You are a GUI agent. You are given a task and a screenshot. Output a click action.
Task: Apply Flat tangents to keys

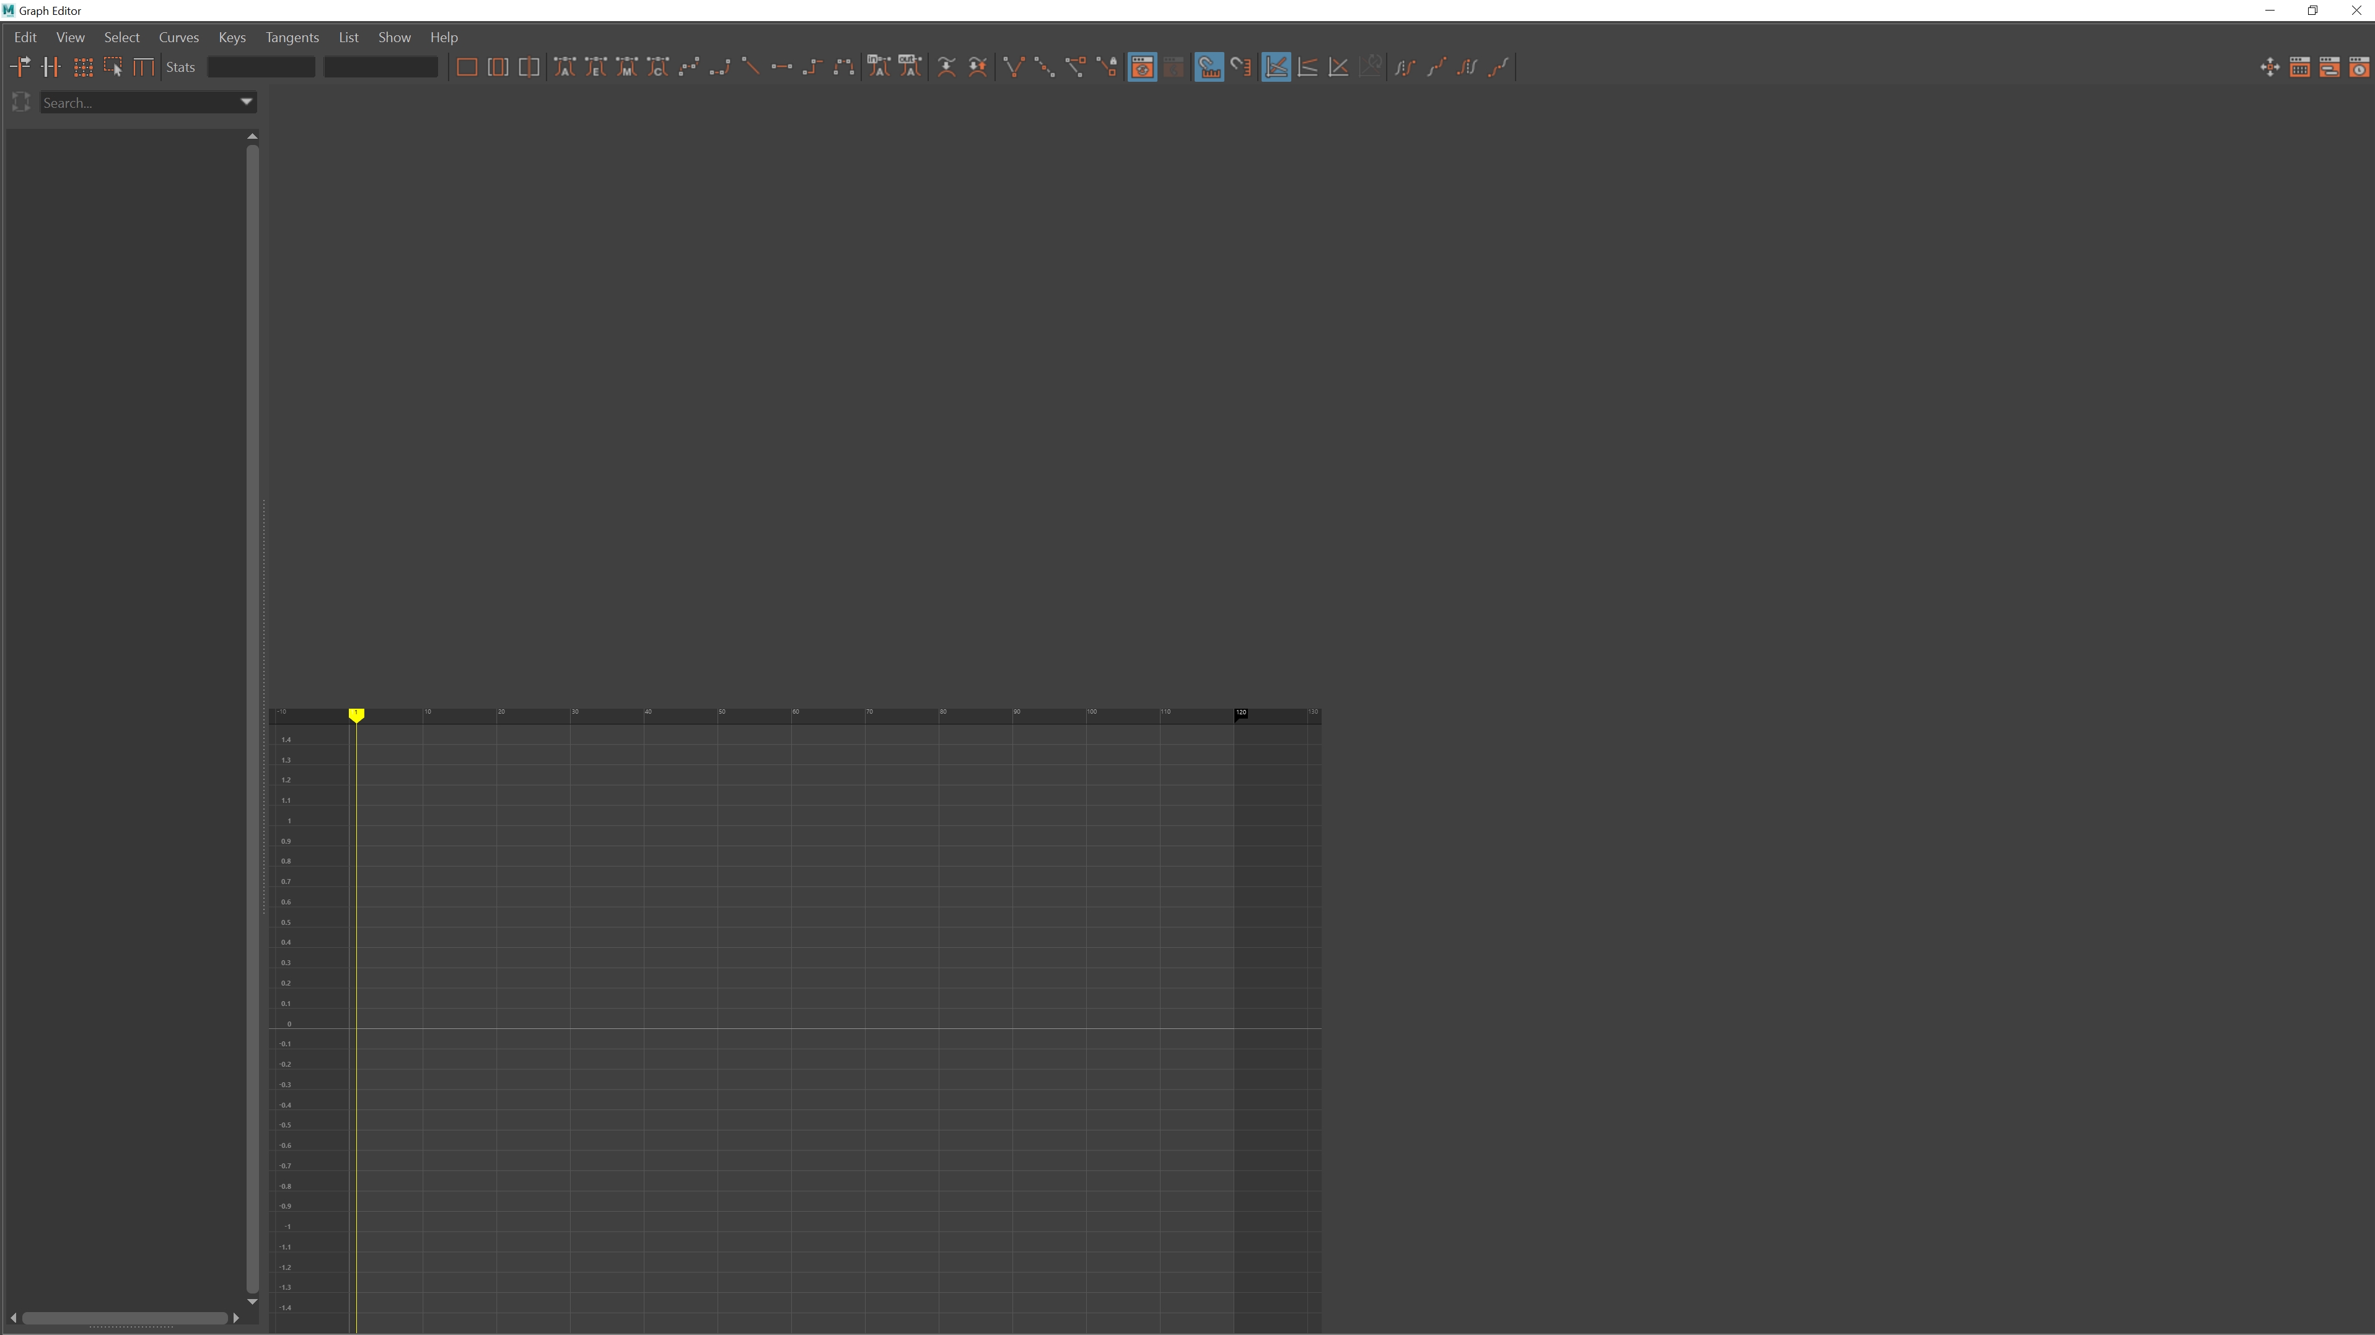[x=782, y=66]
